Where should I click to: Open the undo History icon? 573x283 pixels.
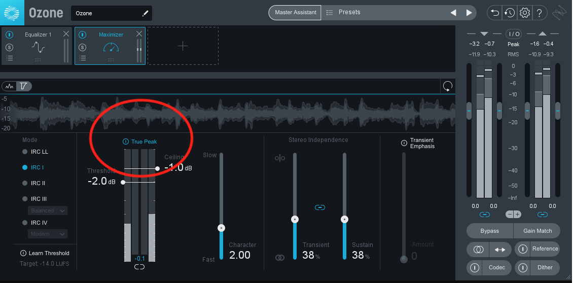[x=510, y=13]
